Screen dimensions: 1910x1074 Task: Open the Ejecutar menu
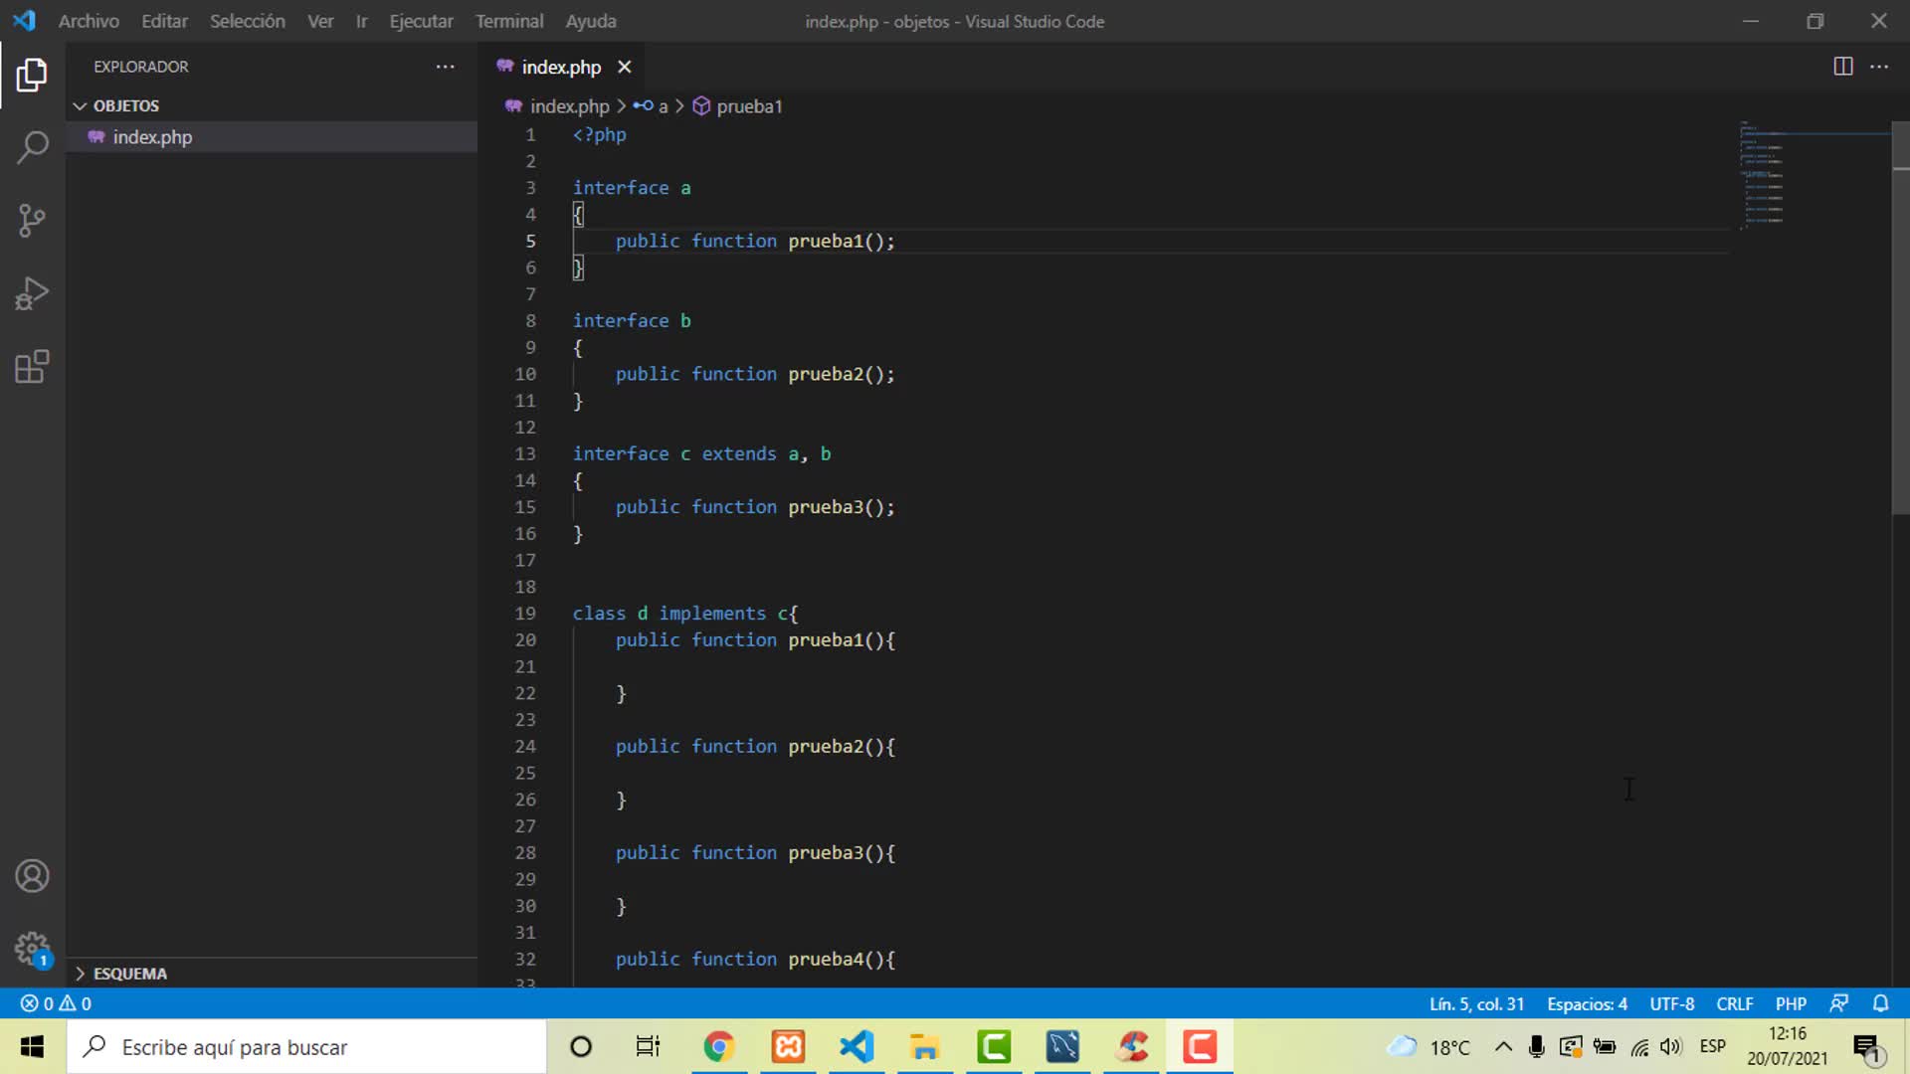pos(421,21)
